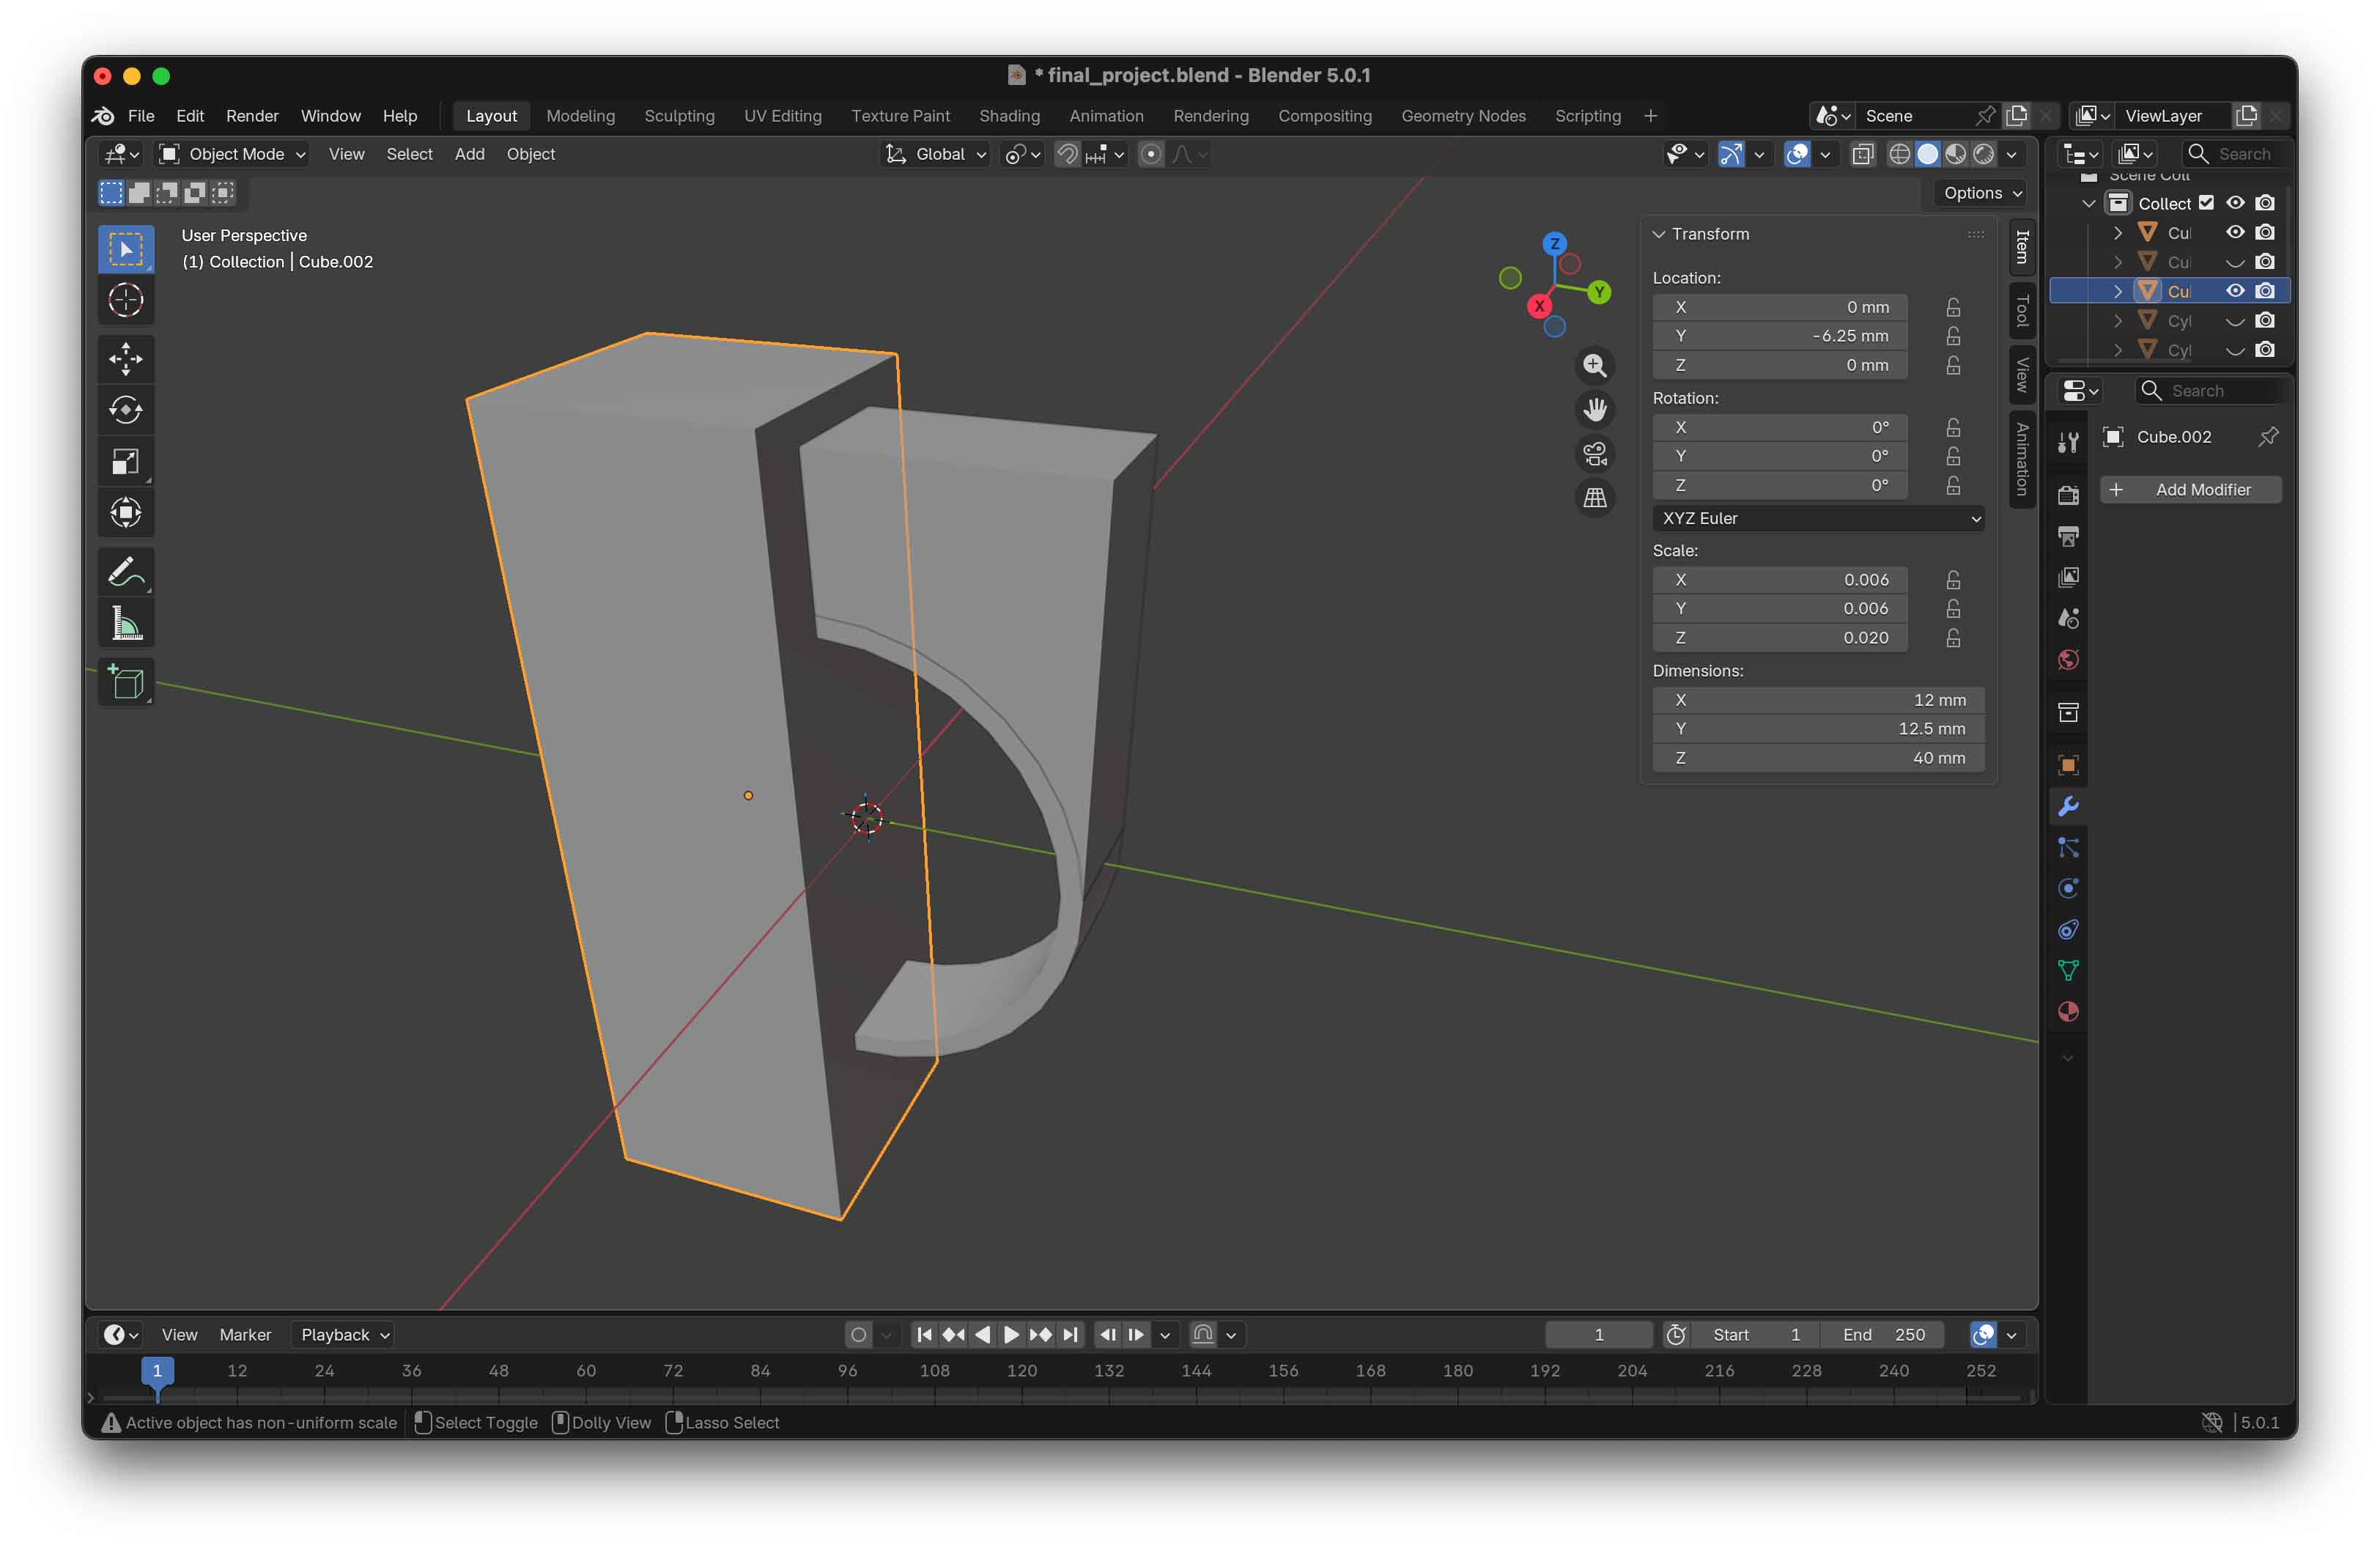Select the Move tool in toolbar

[126, 359]
